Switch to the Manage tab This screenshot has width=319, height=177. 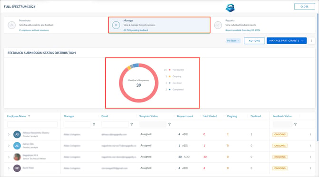[x=159, y=25]
